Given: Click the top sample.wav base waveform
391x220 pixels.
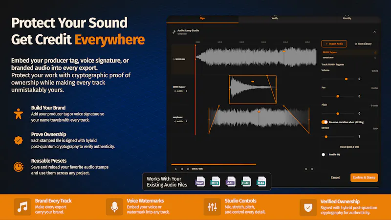Looking at the screenshot, I should point(256,57).
